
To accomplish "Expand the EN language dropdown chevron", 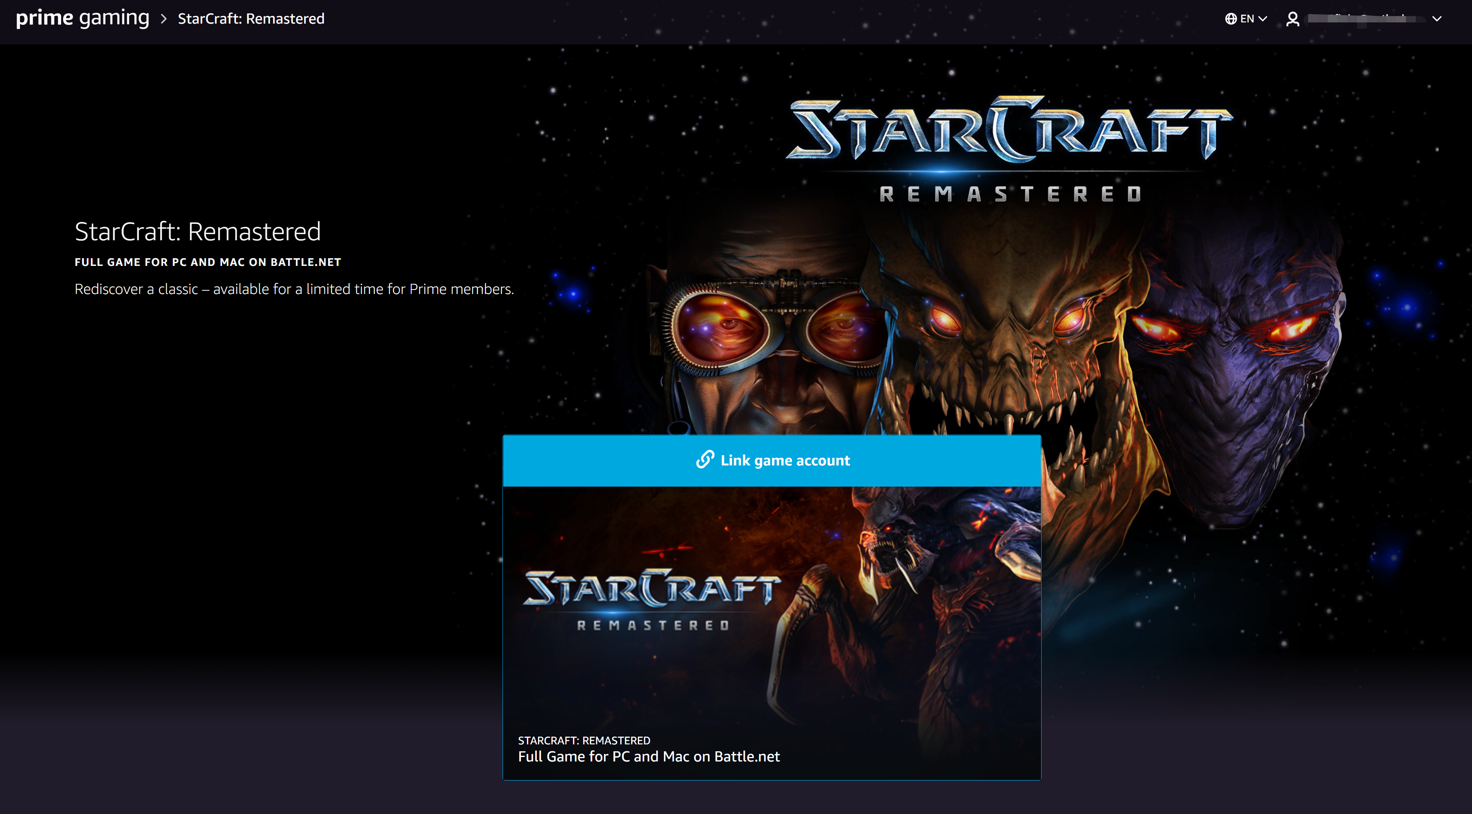I will (x=1263, y=19).
